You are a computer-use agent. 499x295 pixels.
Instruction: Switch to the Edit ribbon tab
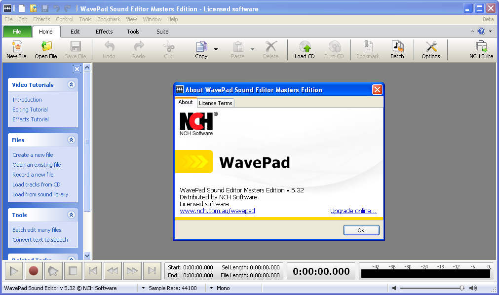click(75, 32)
